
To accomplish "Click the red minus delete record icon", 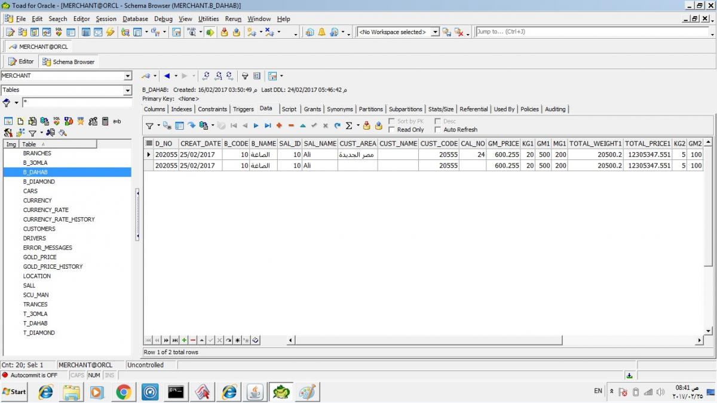I will [291, 125].
